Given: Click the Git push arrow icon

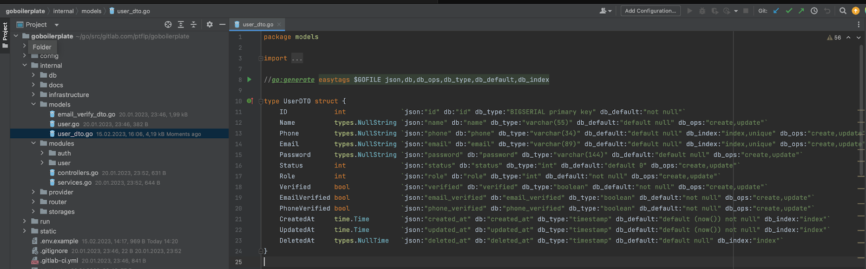Looking at the screenshot, I should click(x=801, y=11).
